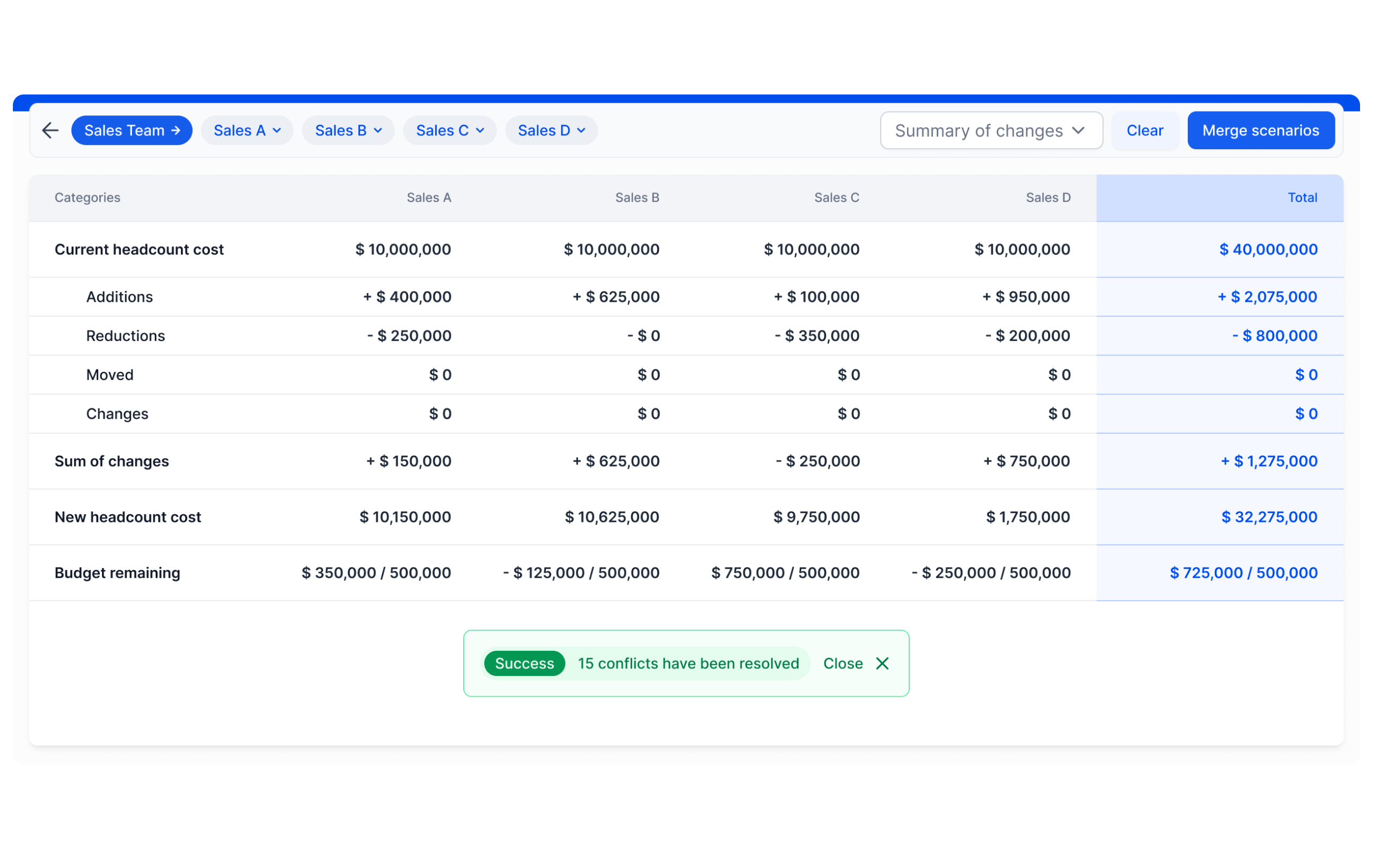Click the Summary of changes dropdown icon

(x=1079, y=129)
